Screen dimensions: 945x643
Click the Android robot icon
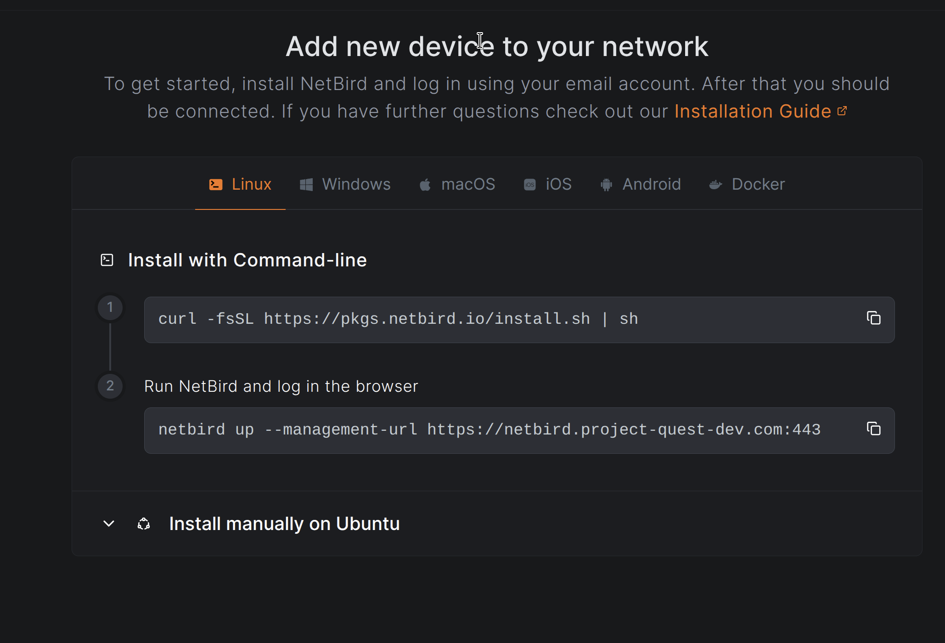[x=606, y=184]
